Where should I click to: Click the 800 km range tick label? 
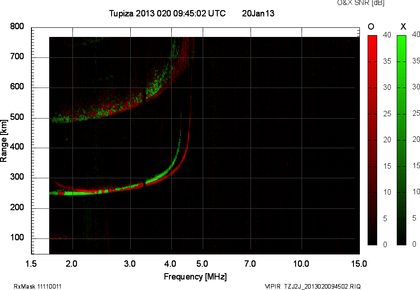click(17, 26)
